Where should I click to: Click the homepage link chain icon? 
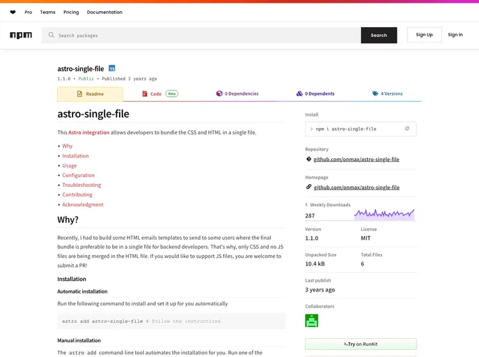308,187
